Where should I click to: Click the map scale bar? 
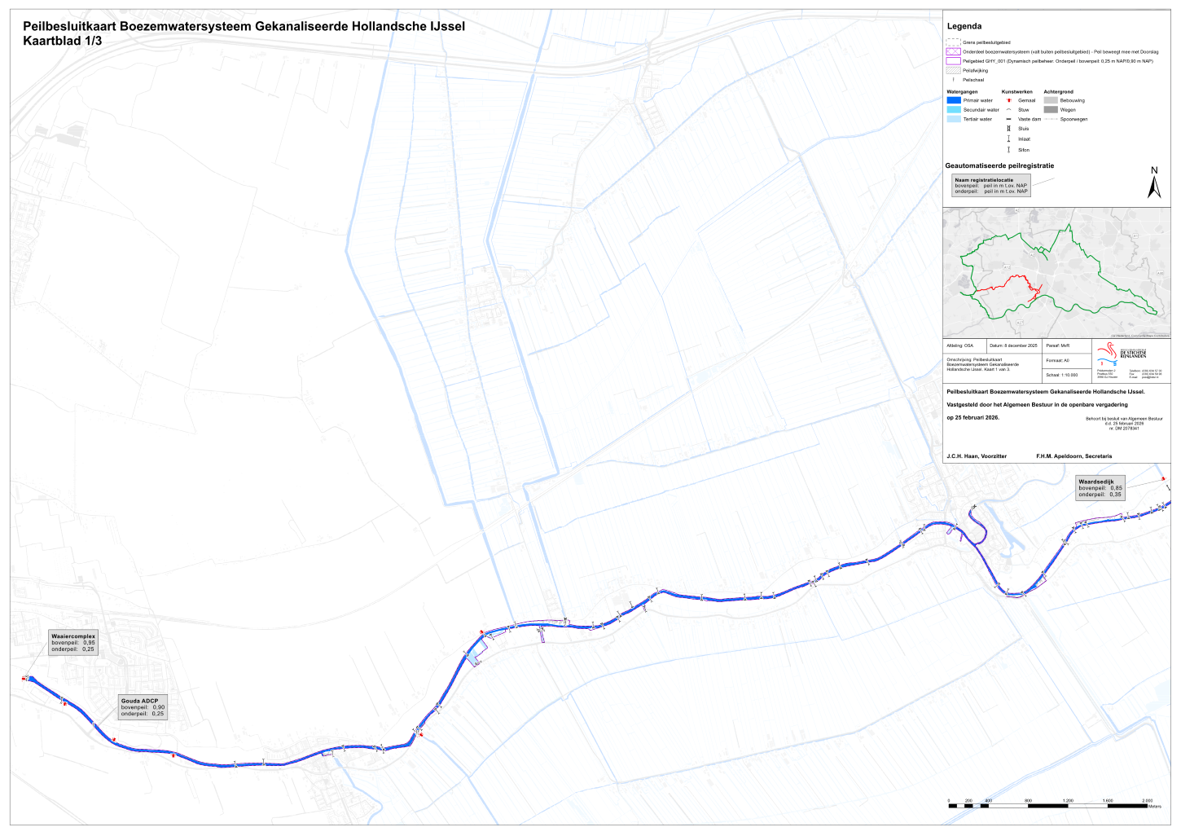coord(1047,806)
